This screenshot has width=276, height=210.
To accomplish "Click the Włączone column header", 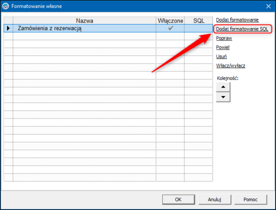I will 170,20.
